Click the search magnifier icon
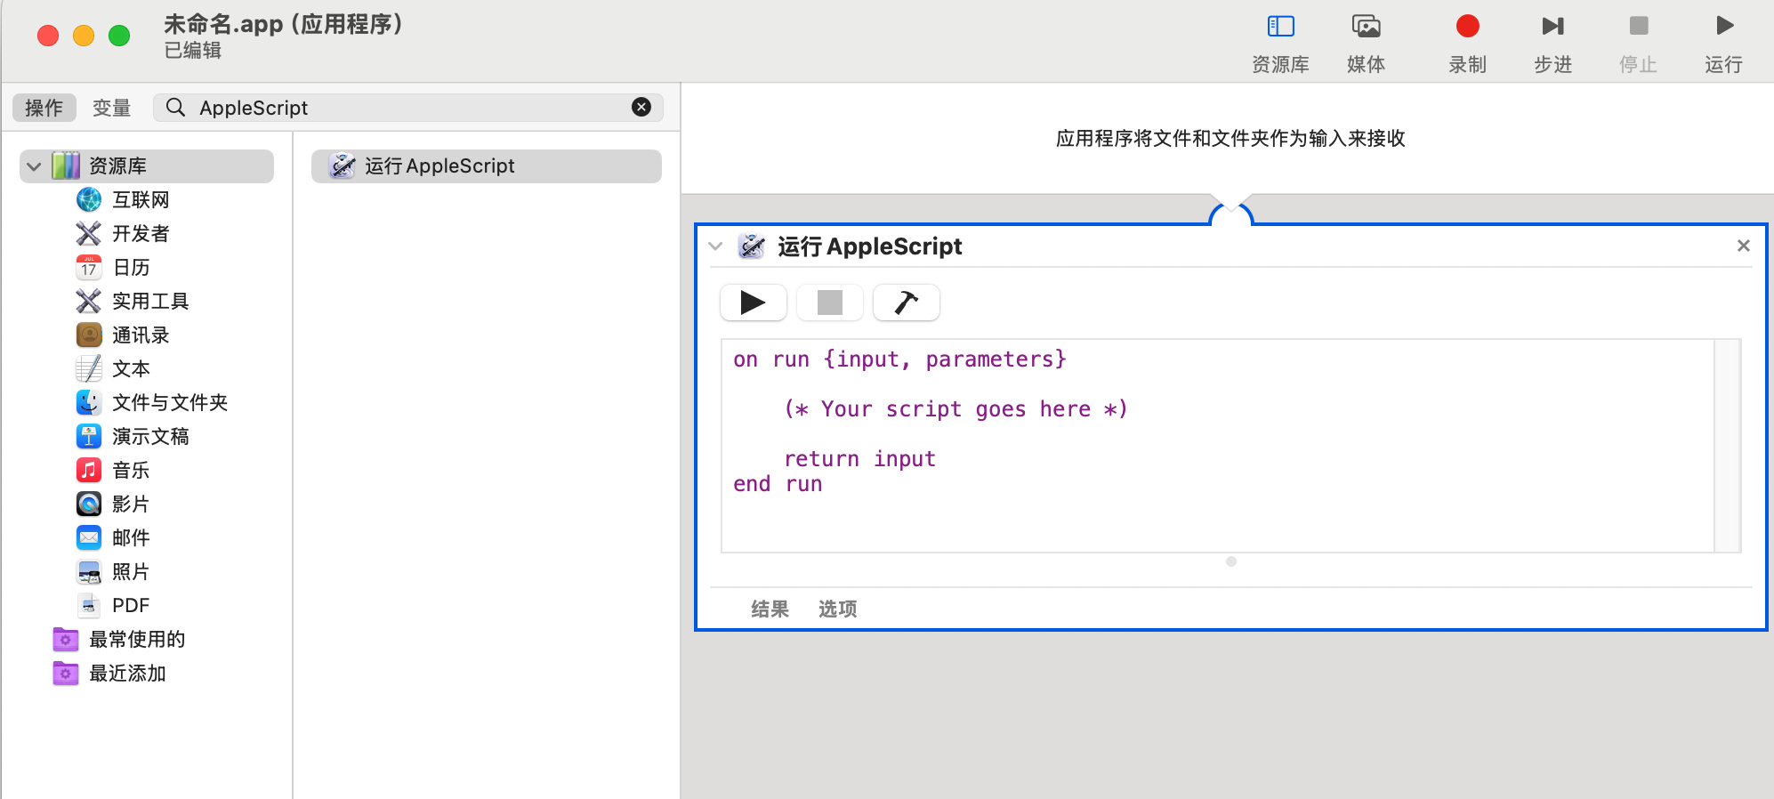The image size is (1774, 799). (175, 108)
